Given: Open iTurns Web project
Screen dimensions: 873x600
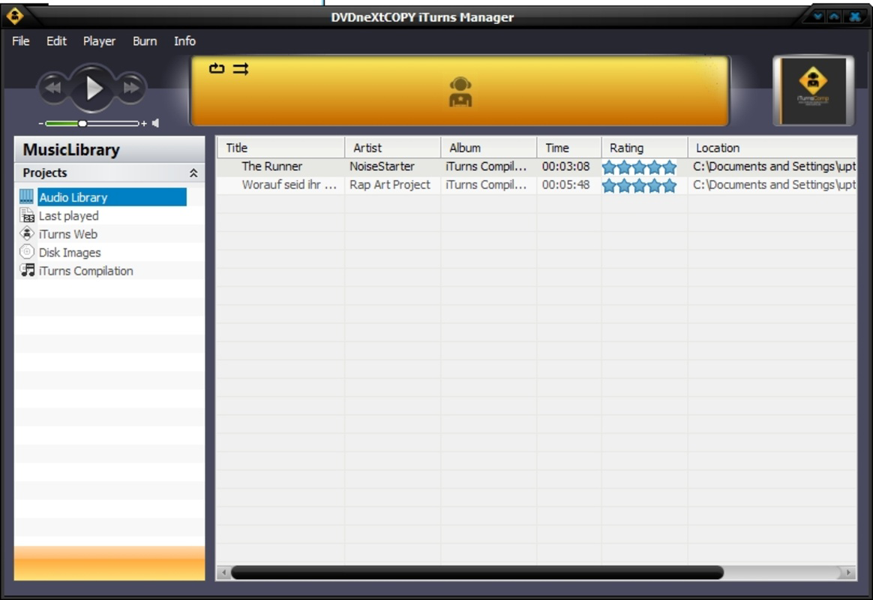Looking at the screenshot, I should (x=68, y=234).
